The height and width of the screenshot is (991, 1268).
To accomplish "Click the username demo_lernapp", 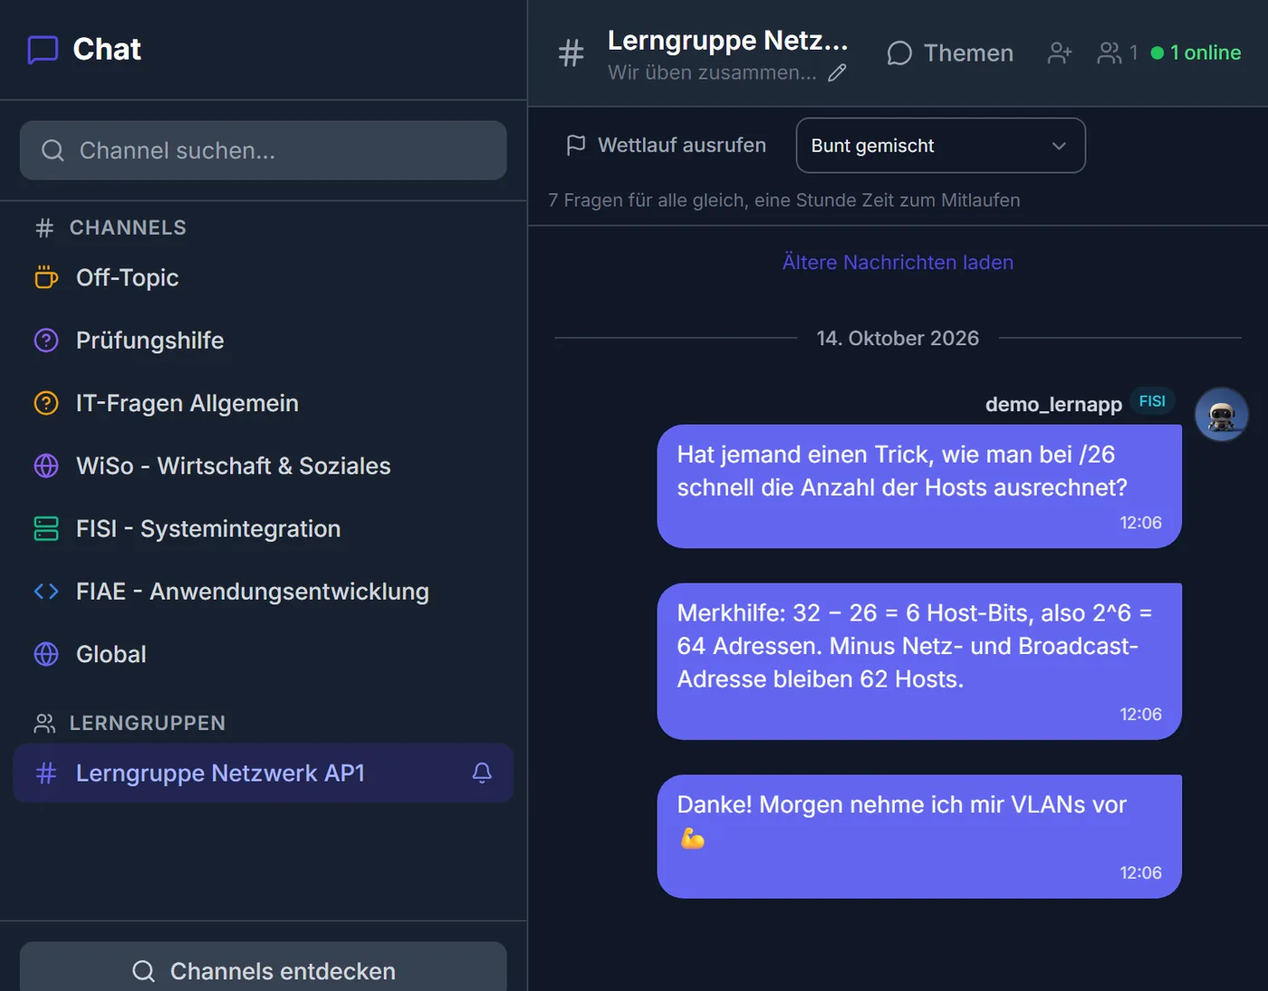I will pos(1053,404).
